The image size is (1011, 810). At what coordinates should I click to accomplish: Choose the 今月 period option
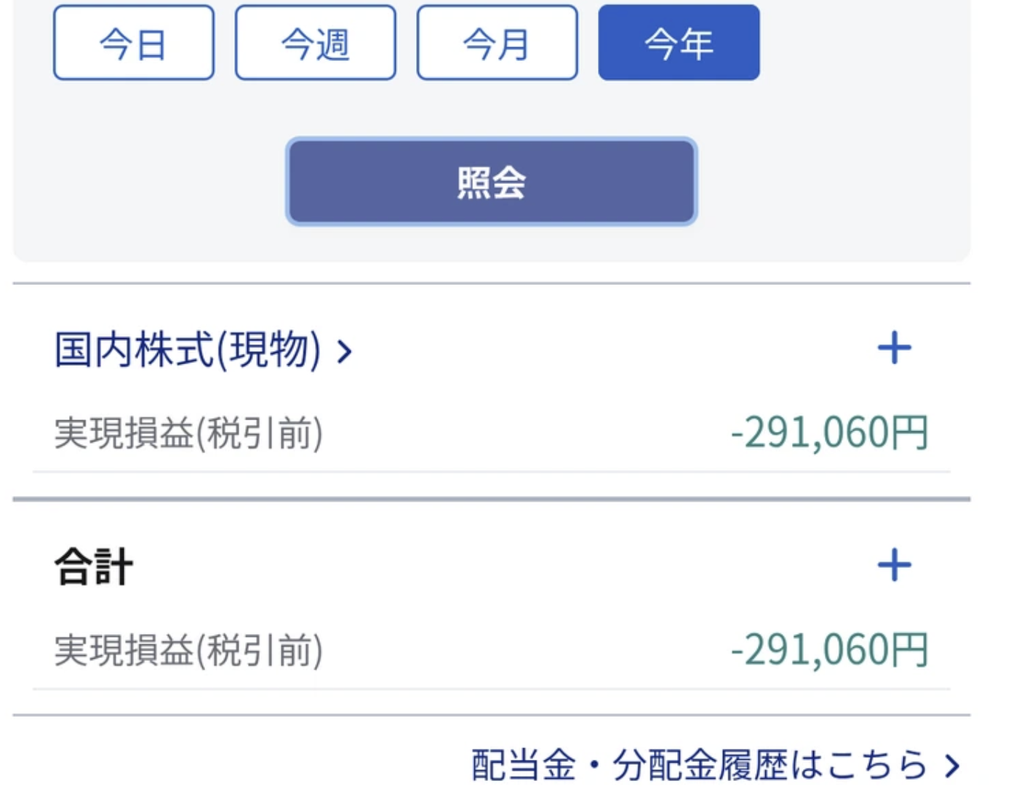(497, 43)
